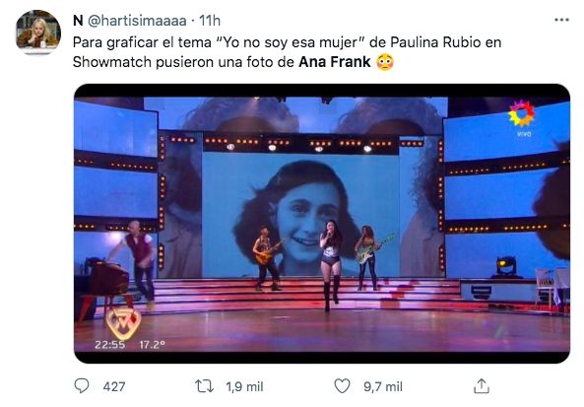Open the tweet author's profile avatar
Screen dimensions: 584x407
[38, 33]
